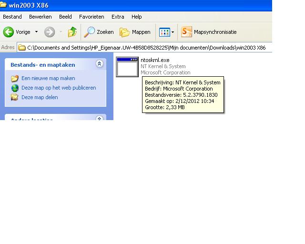
Task: Open the Help menu
Action: [x=137, y=17]
